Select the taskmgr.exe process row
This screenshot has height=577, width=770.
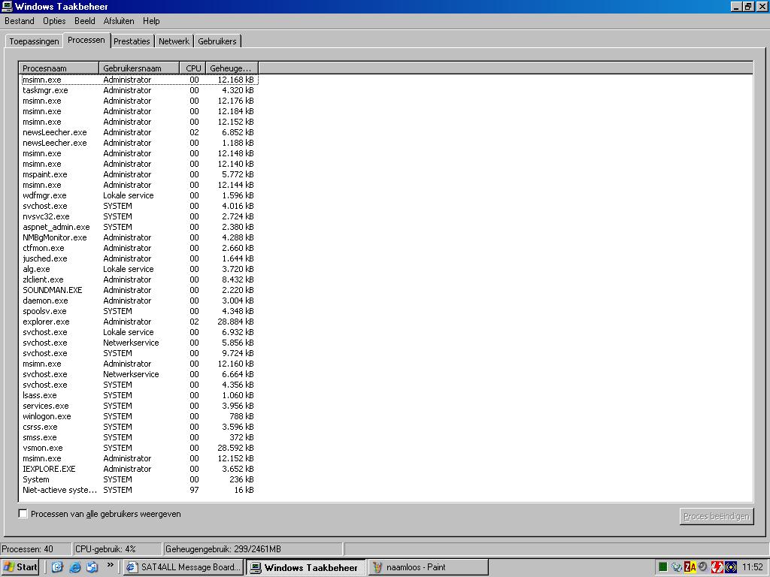point(139,90)
